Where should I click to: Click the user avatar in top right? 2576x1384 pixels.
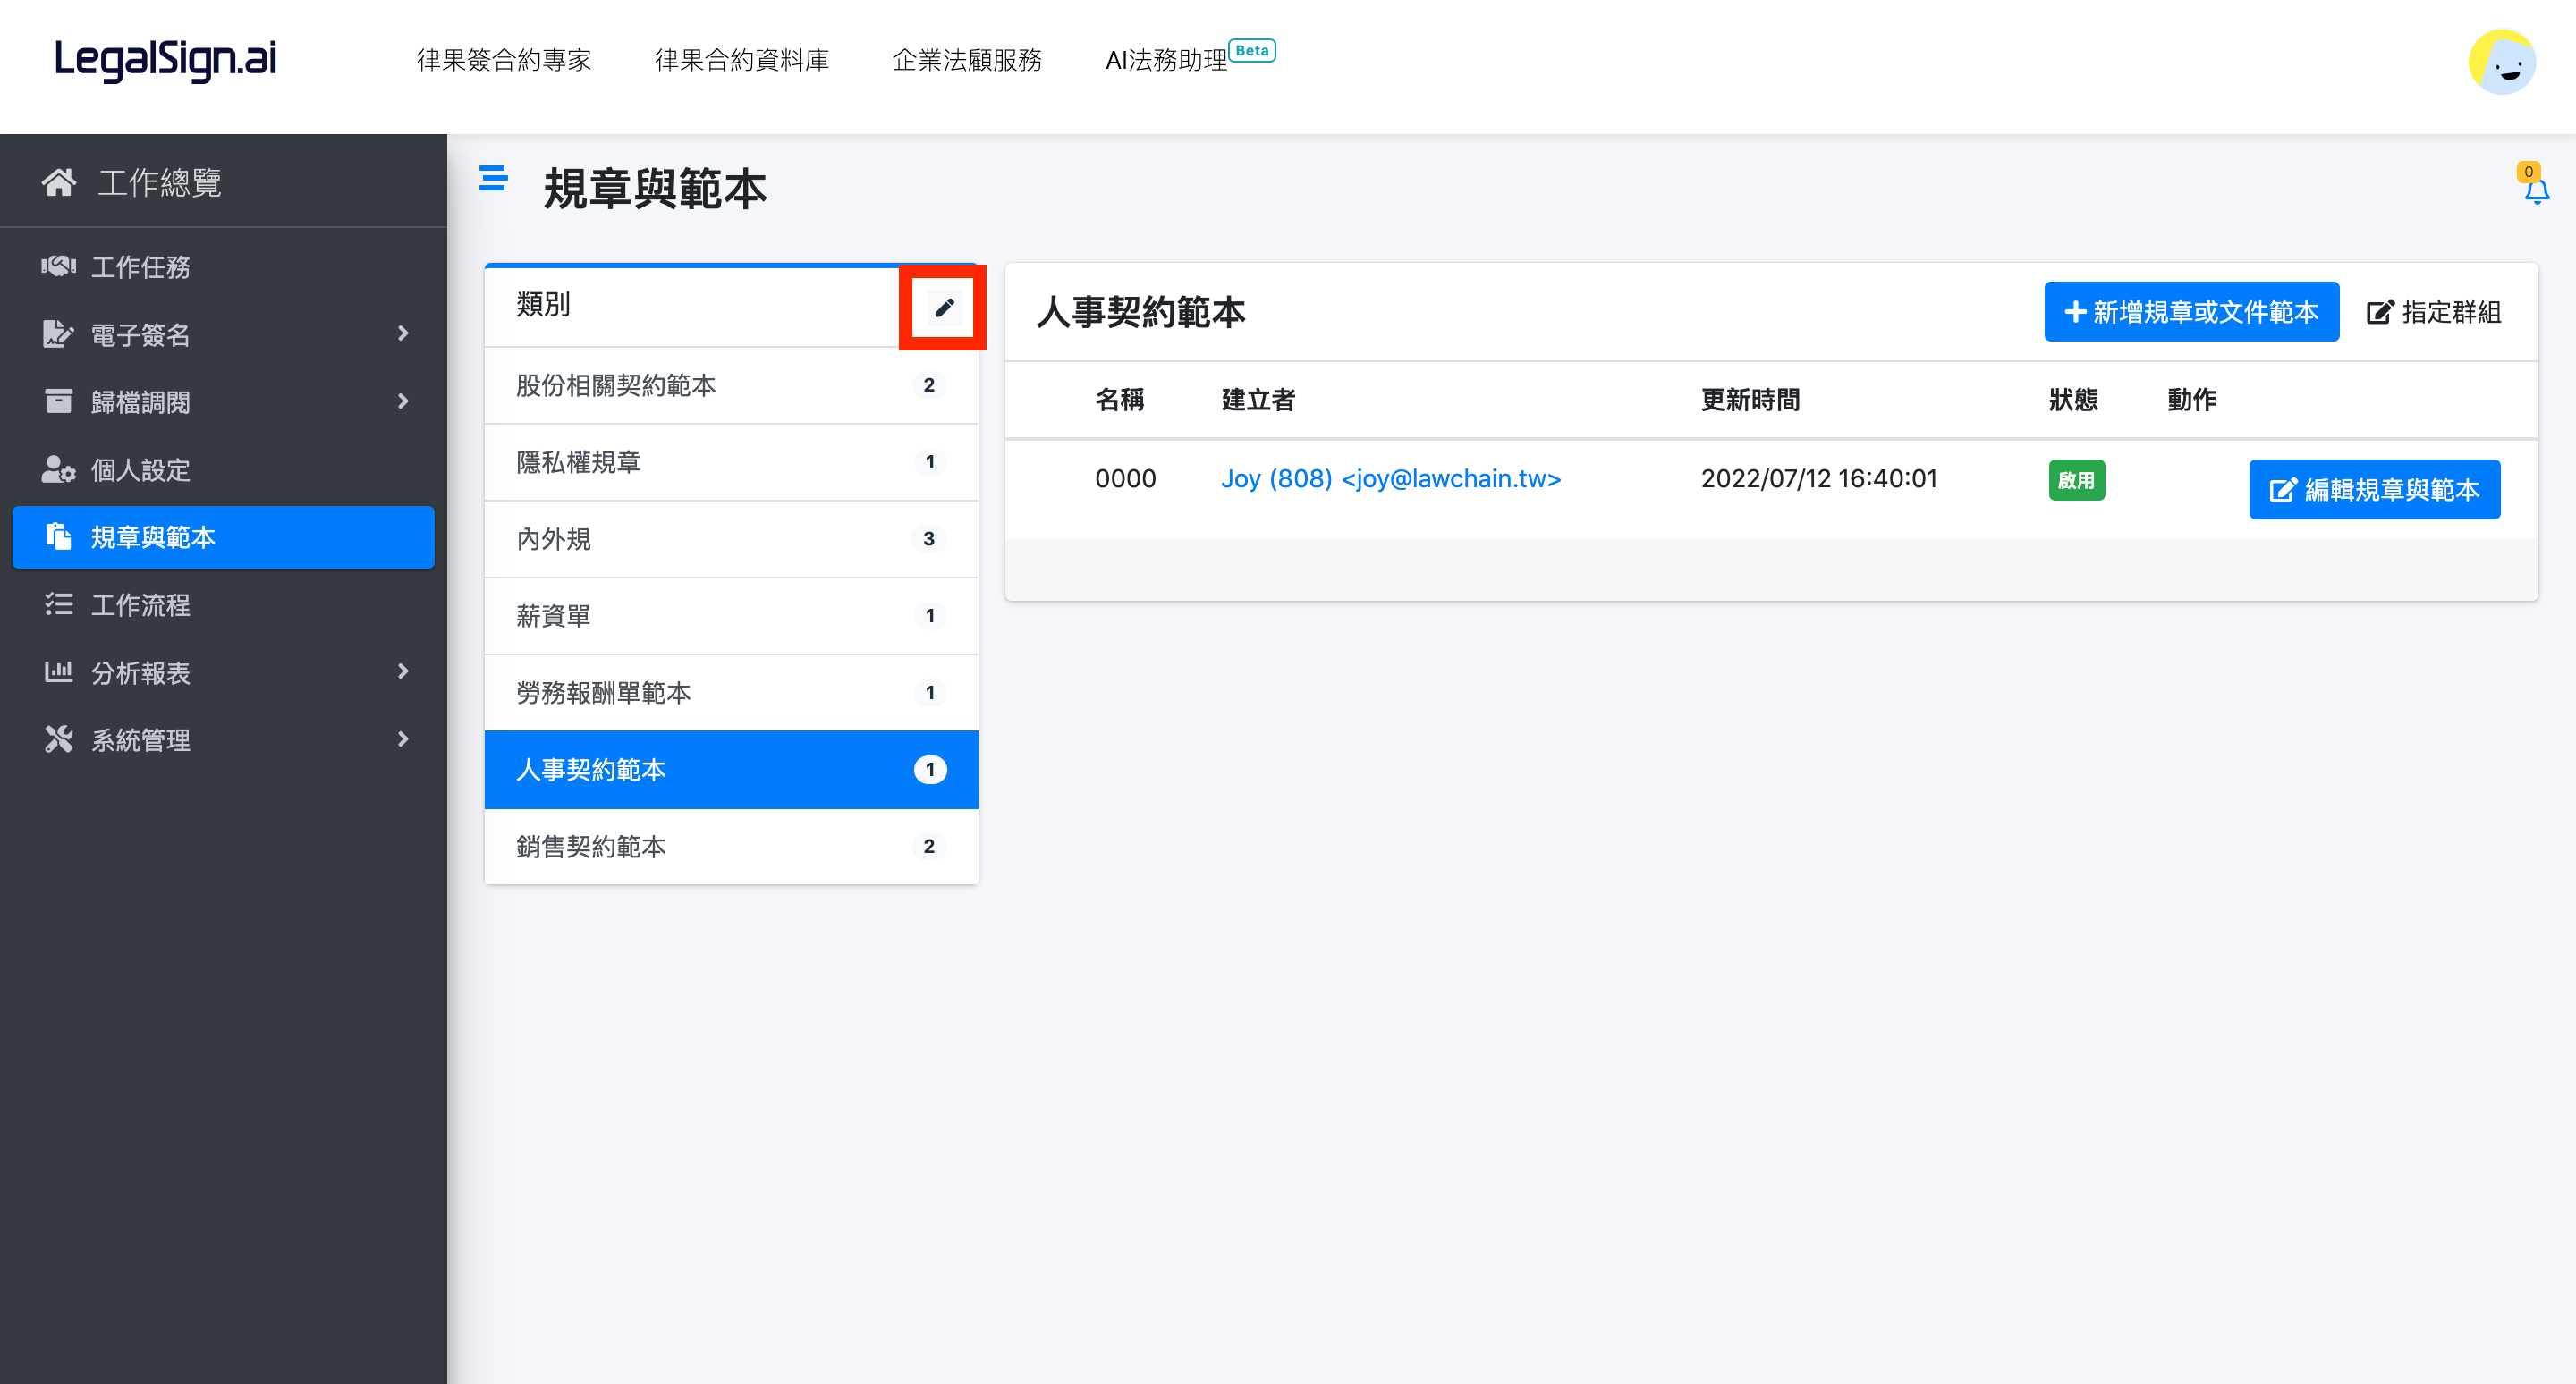(2501, 62)
